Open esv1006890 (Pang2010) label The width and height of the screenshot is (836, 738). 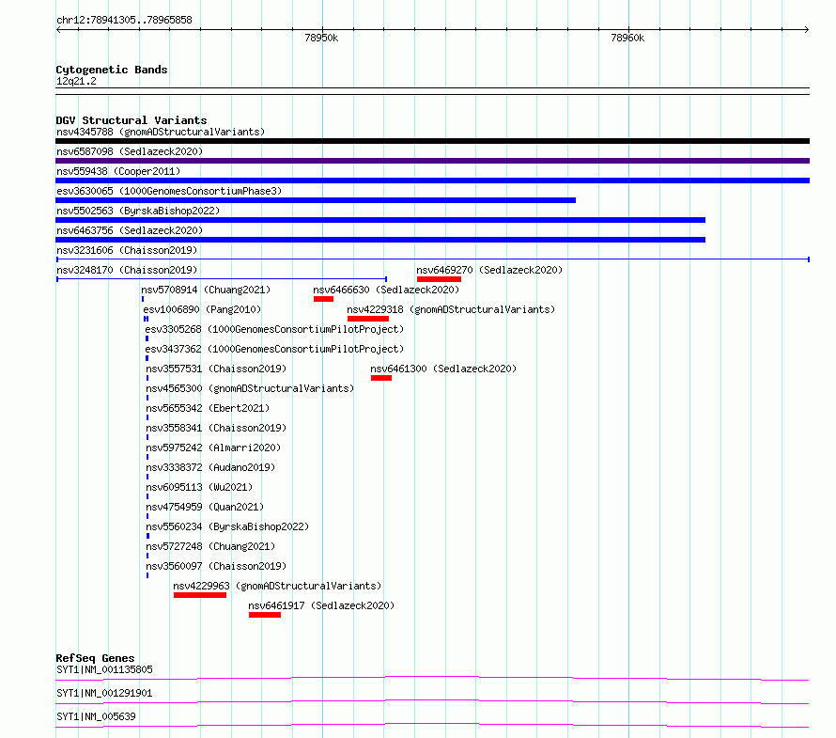tap(202, 309)
